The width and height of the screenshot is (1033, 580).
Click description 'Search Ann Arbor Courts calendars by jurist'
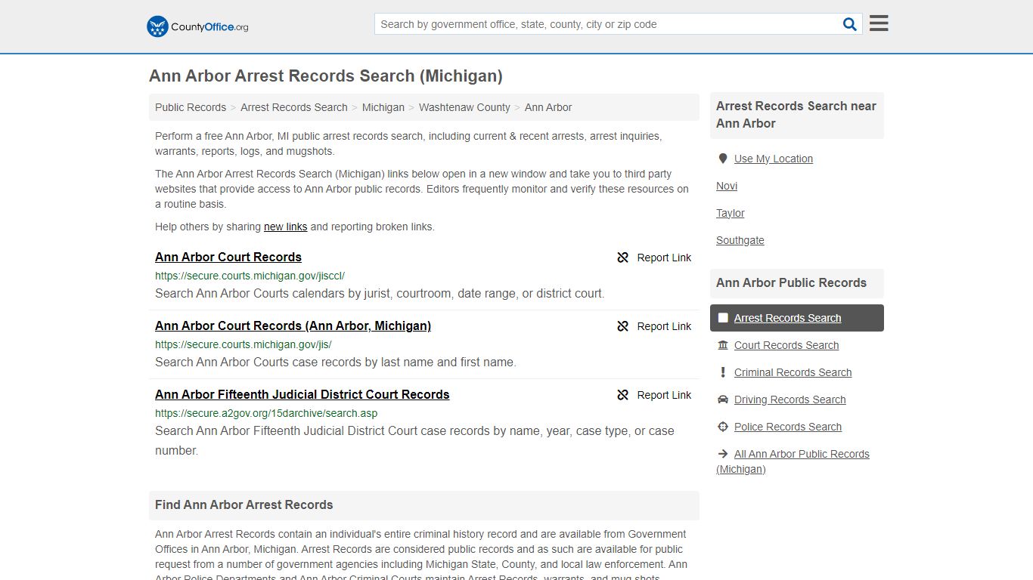coord(380,293)
